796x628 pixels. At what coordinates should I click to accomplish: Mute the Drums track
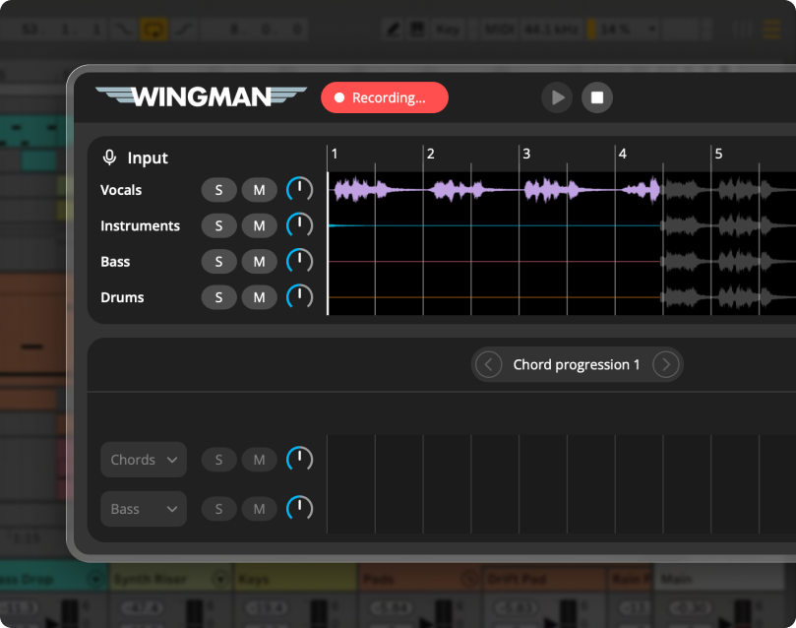(x=259, y=297)
